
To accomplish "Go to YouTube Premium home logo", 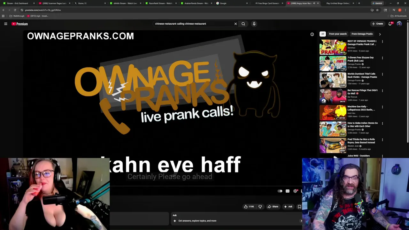I will coord(20,24).
